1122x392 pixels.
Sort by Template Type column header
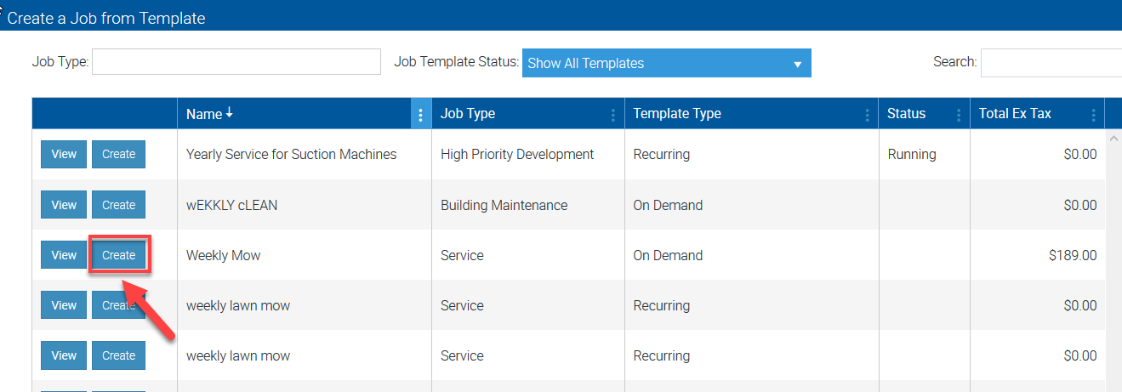(x=677, y=114)
